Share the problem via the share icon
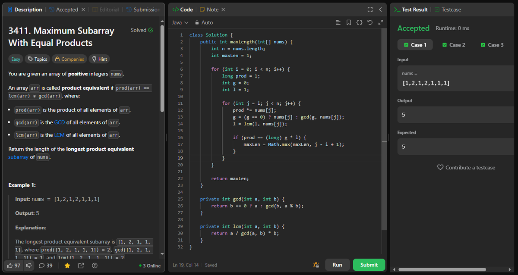Screen dimensions: 518x275 pos(81,265)
